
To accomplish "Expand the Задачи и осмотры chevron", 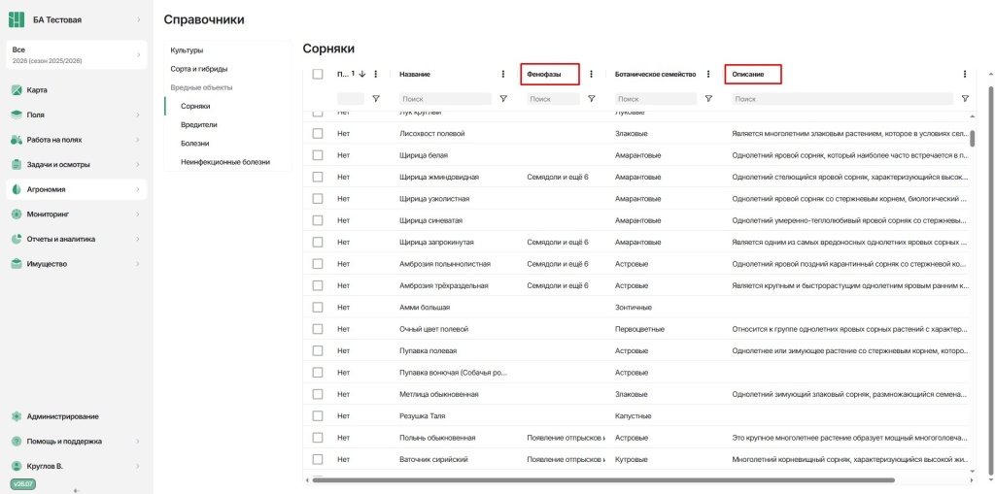I will click(x=138, y=164).
